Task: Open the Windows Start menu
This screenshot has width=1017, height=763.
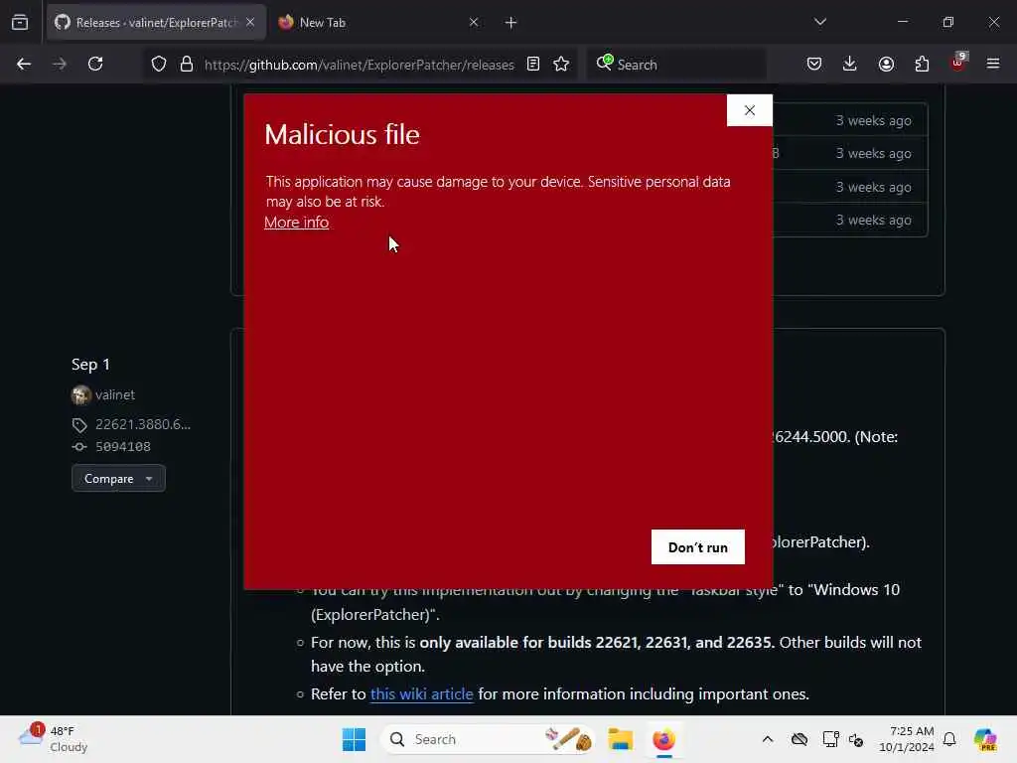Action: [x=355, y=739]
